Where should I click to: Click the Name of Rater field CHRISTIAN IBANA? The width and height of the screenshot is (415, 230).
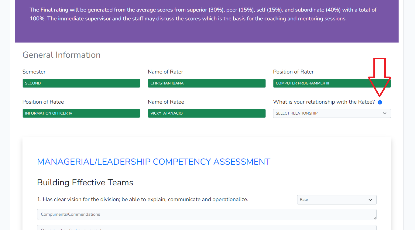pyautogui.click(x=207, y=83)
